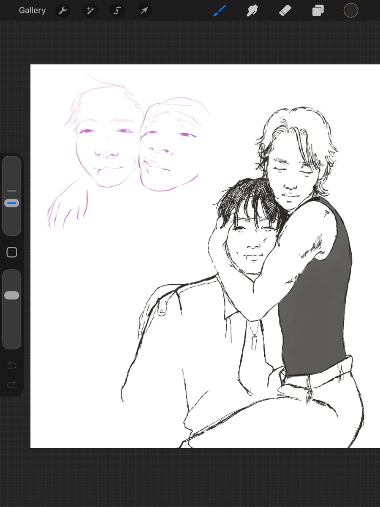Viewport: 380px width, 507px height.
Task: Adjust the brush size slider handle
Action: (12, 203)
